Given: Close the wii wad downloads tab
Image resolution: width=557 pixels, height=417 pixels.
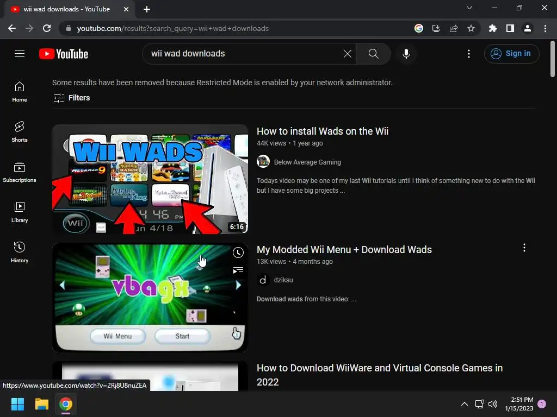Looking at the screenshot, I should [x=126, y=9].
